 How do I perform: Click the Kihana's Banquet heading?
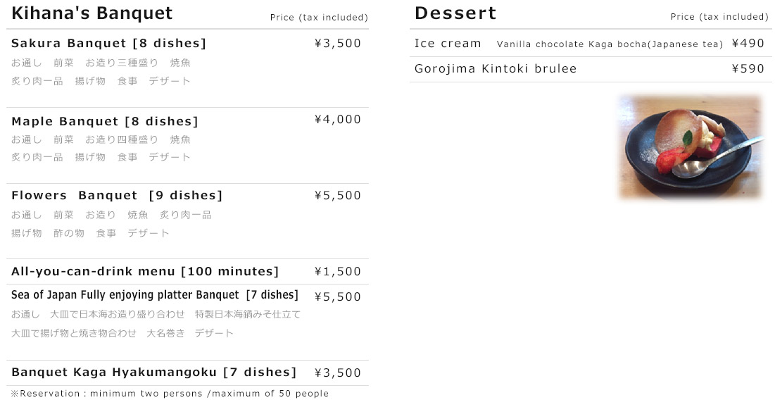pos(92,13)
